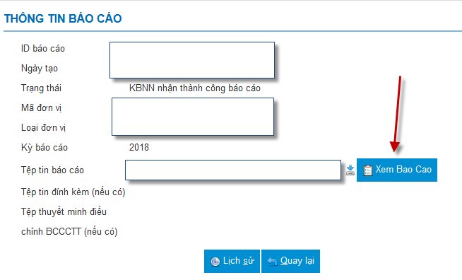Open the Lịch sử history button
The height and width of the screenshot is (280, 462).
pos(232,261)
